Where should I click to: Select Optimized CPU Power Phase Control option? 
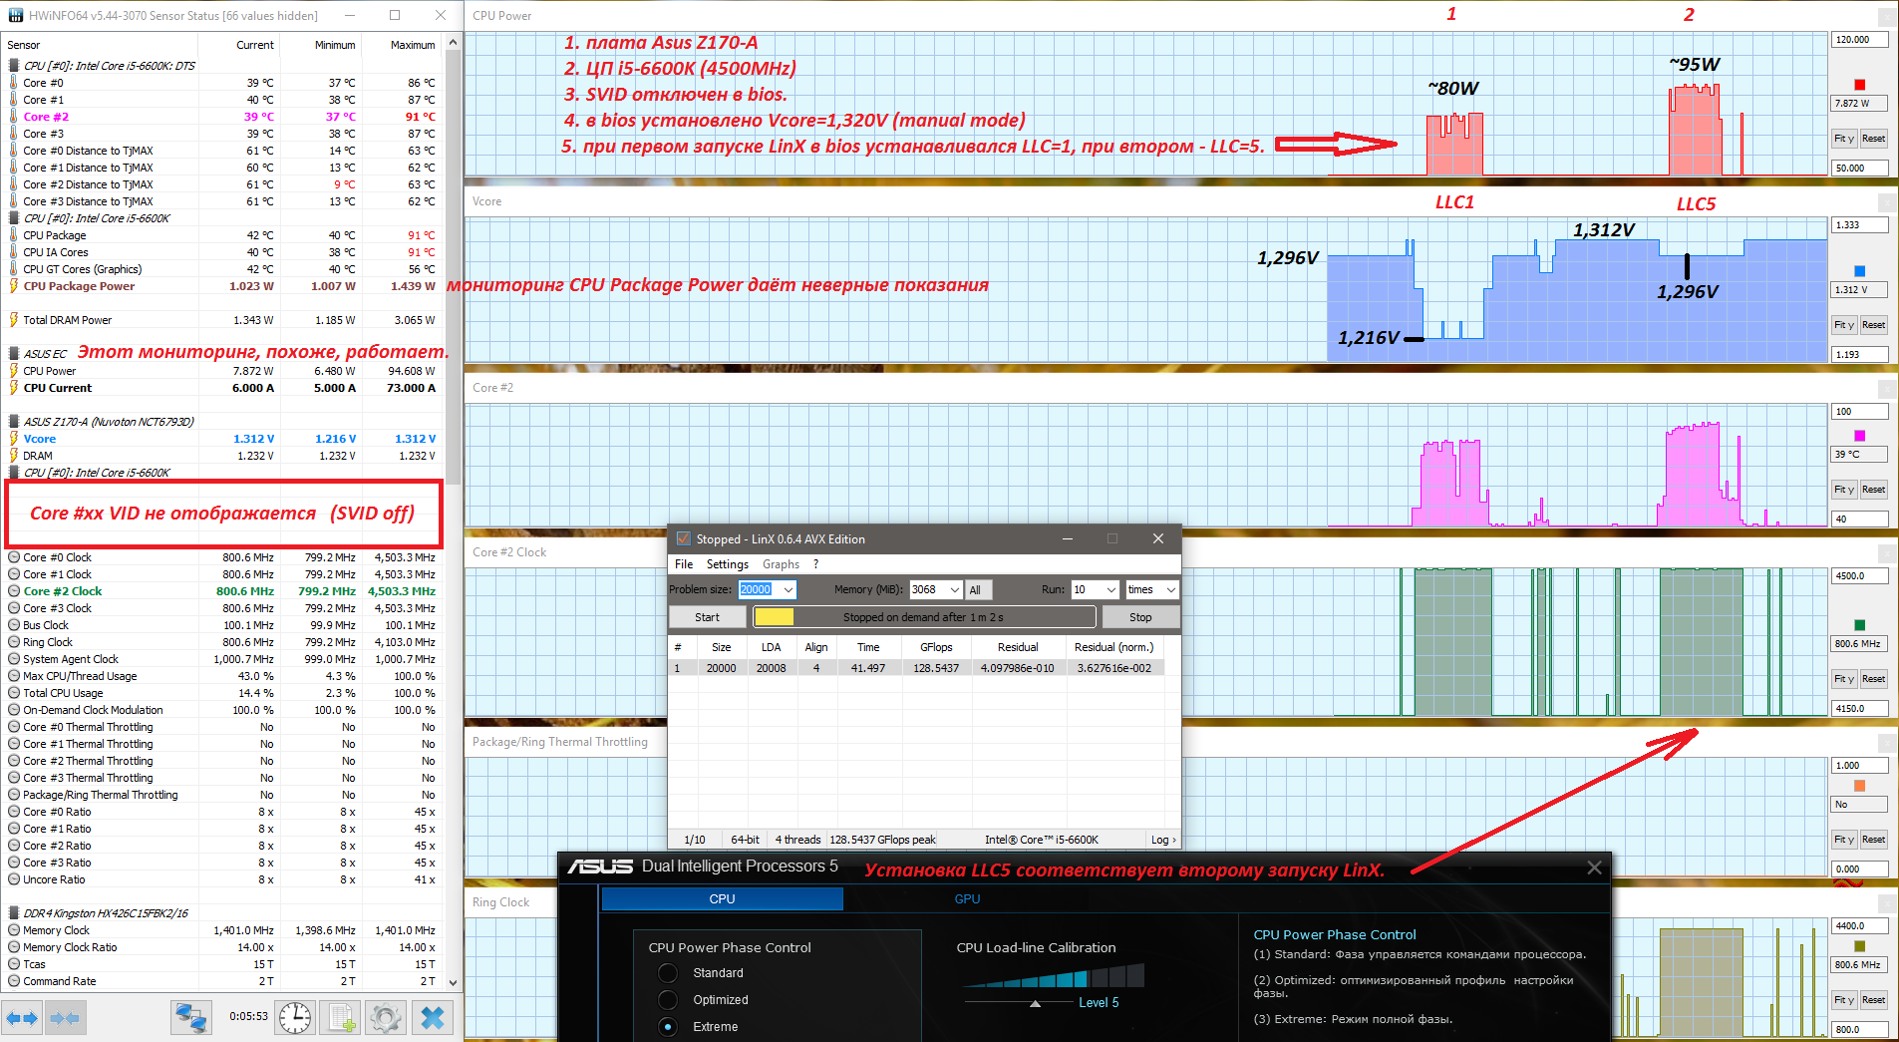coord(668,1000)
